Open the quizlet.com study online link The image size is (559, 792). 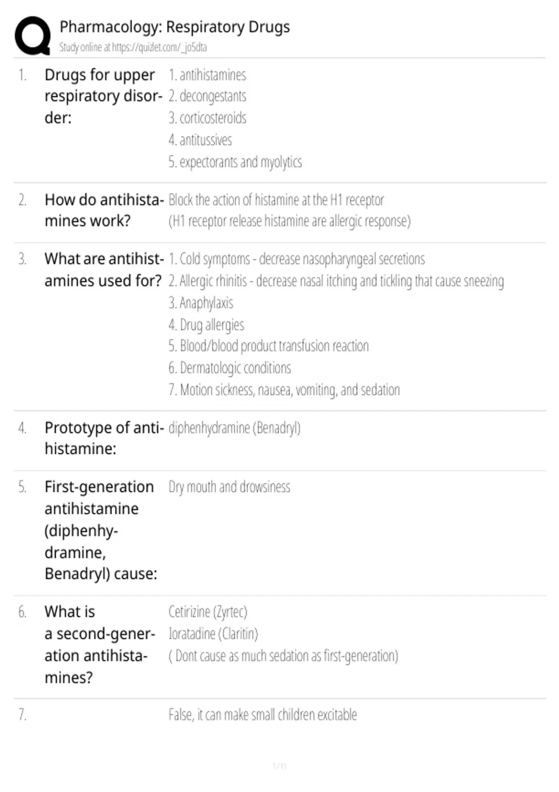click(133, 47)
